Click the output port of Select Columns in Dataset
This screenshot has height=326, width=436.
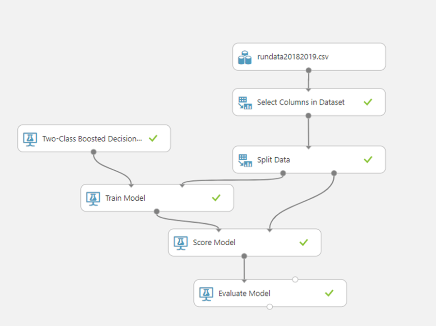(x=309, y=116)
